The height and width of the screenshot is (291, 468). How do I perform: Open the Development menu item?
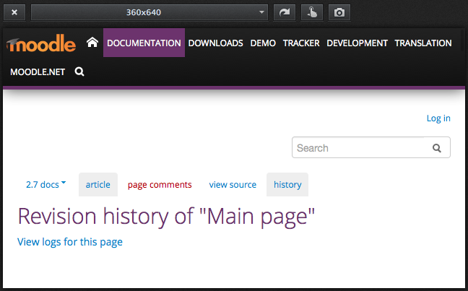[357, 43]
